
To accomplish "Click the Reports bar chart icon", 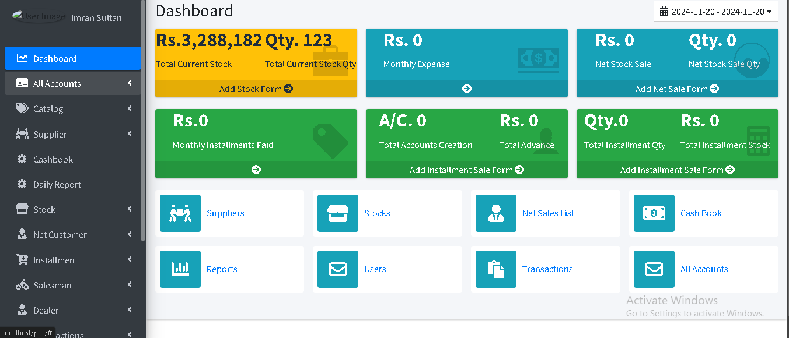I will 180,269.
